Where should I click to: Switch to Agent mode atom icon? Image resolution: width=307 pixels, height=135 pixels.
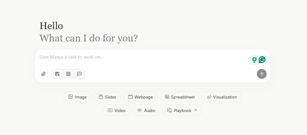click(68, 74)
